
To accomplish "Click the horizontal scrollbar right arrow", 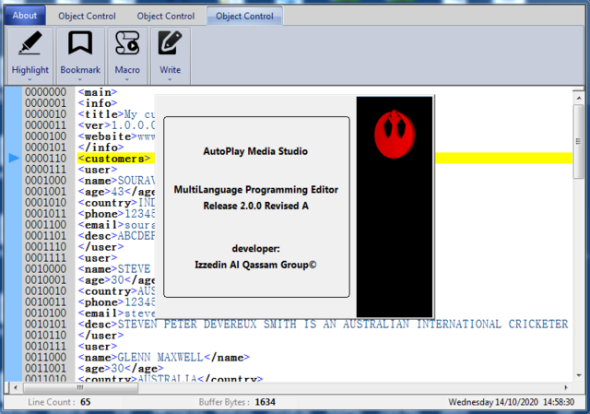I will (x=566, y=387).
